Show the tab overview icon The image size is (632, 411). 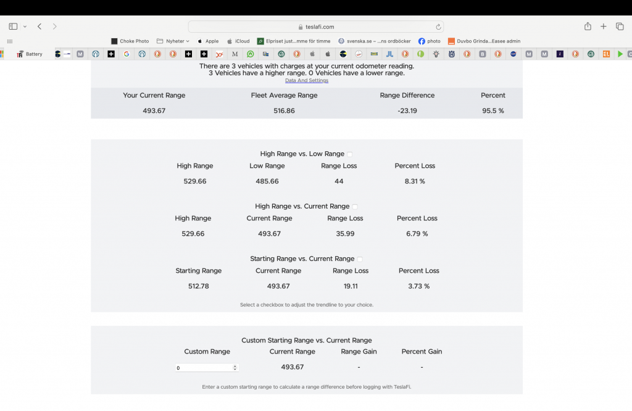[620, 27]
